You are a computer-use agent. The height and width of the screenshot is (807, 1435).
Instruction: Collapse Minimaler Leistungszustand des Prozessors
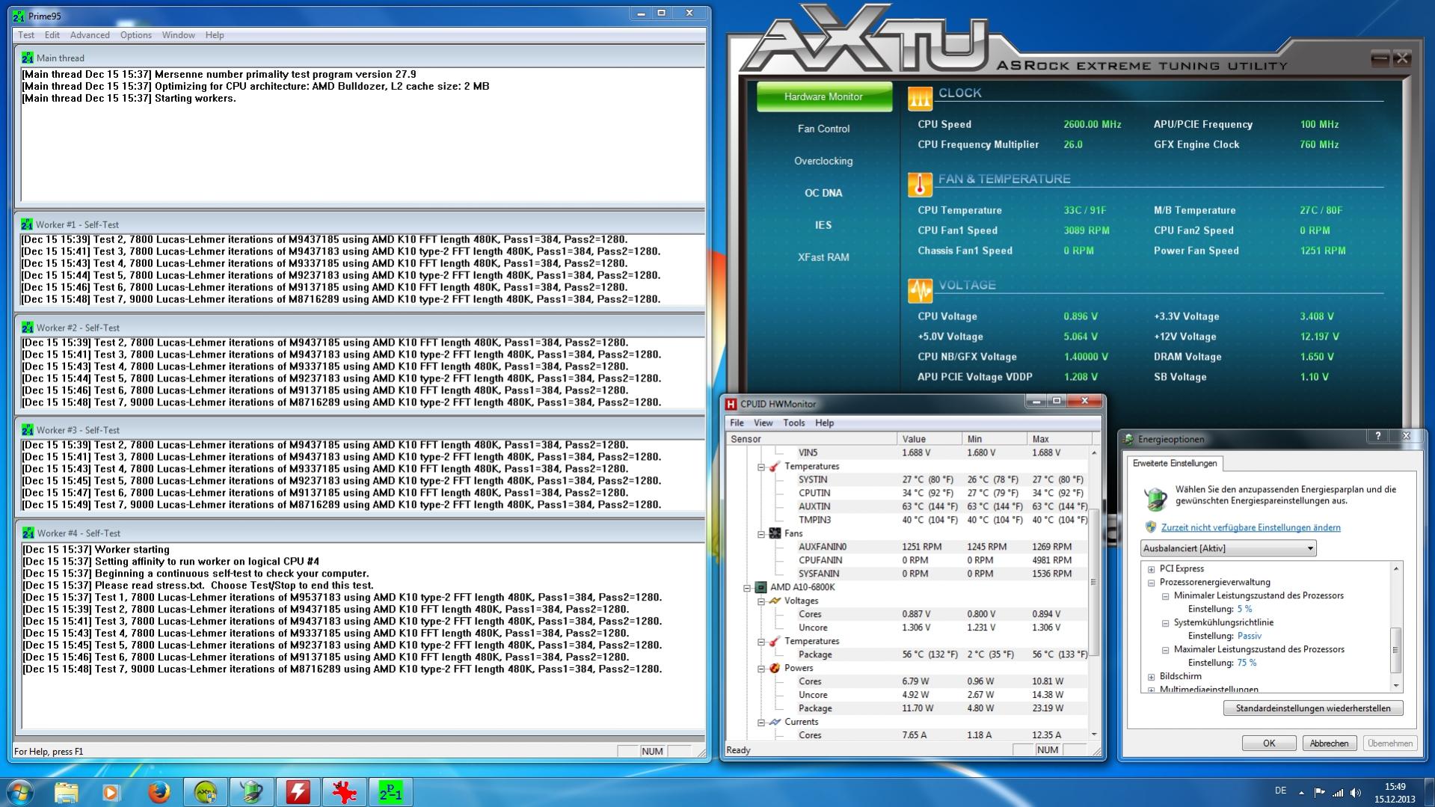pos(1165,596)
